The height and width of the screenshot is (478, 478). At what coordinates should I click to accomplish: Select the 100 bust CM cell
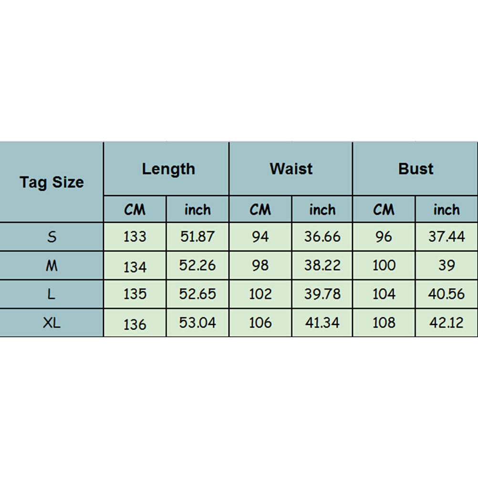tap(384, 266)
